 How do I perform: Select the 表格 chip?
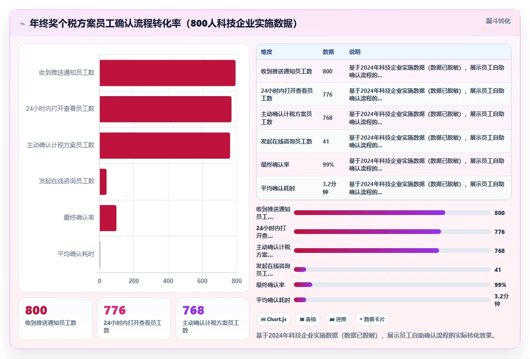pyautogui.click(x=308, y=319)
